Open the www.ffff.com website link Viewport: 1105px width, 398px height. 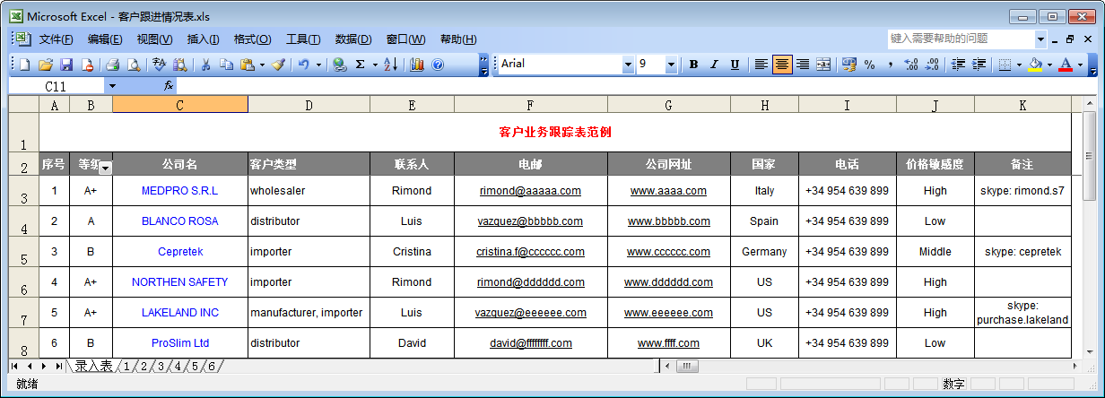[668, 343]
